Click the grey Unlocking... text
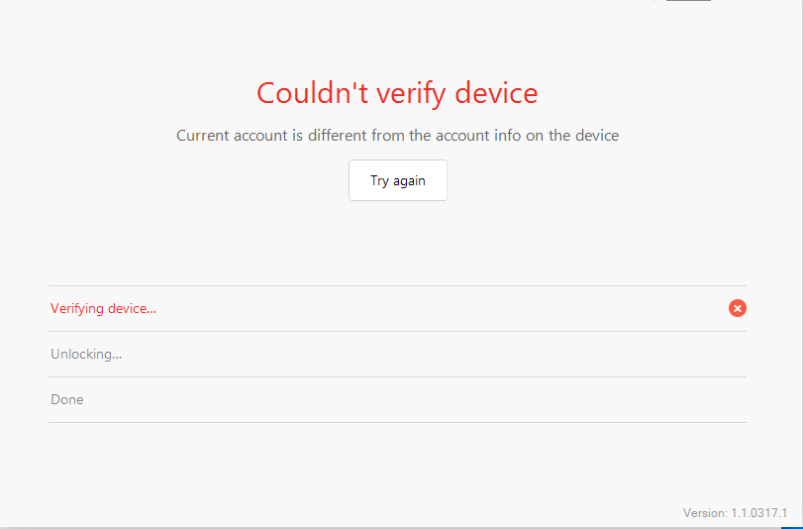 coord(86,354)
